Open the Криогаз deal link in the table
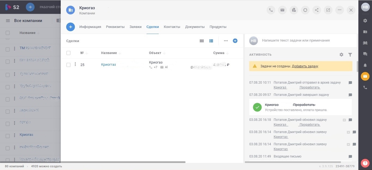372x170 pixels. (108, 64)
